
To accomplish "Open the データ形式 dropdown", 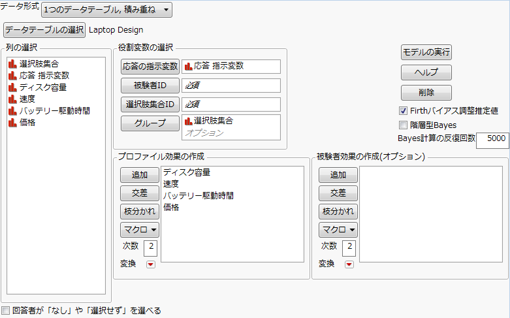I will (106, 10).
